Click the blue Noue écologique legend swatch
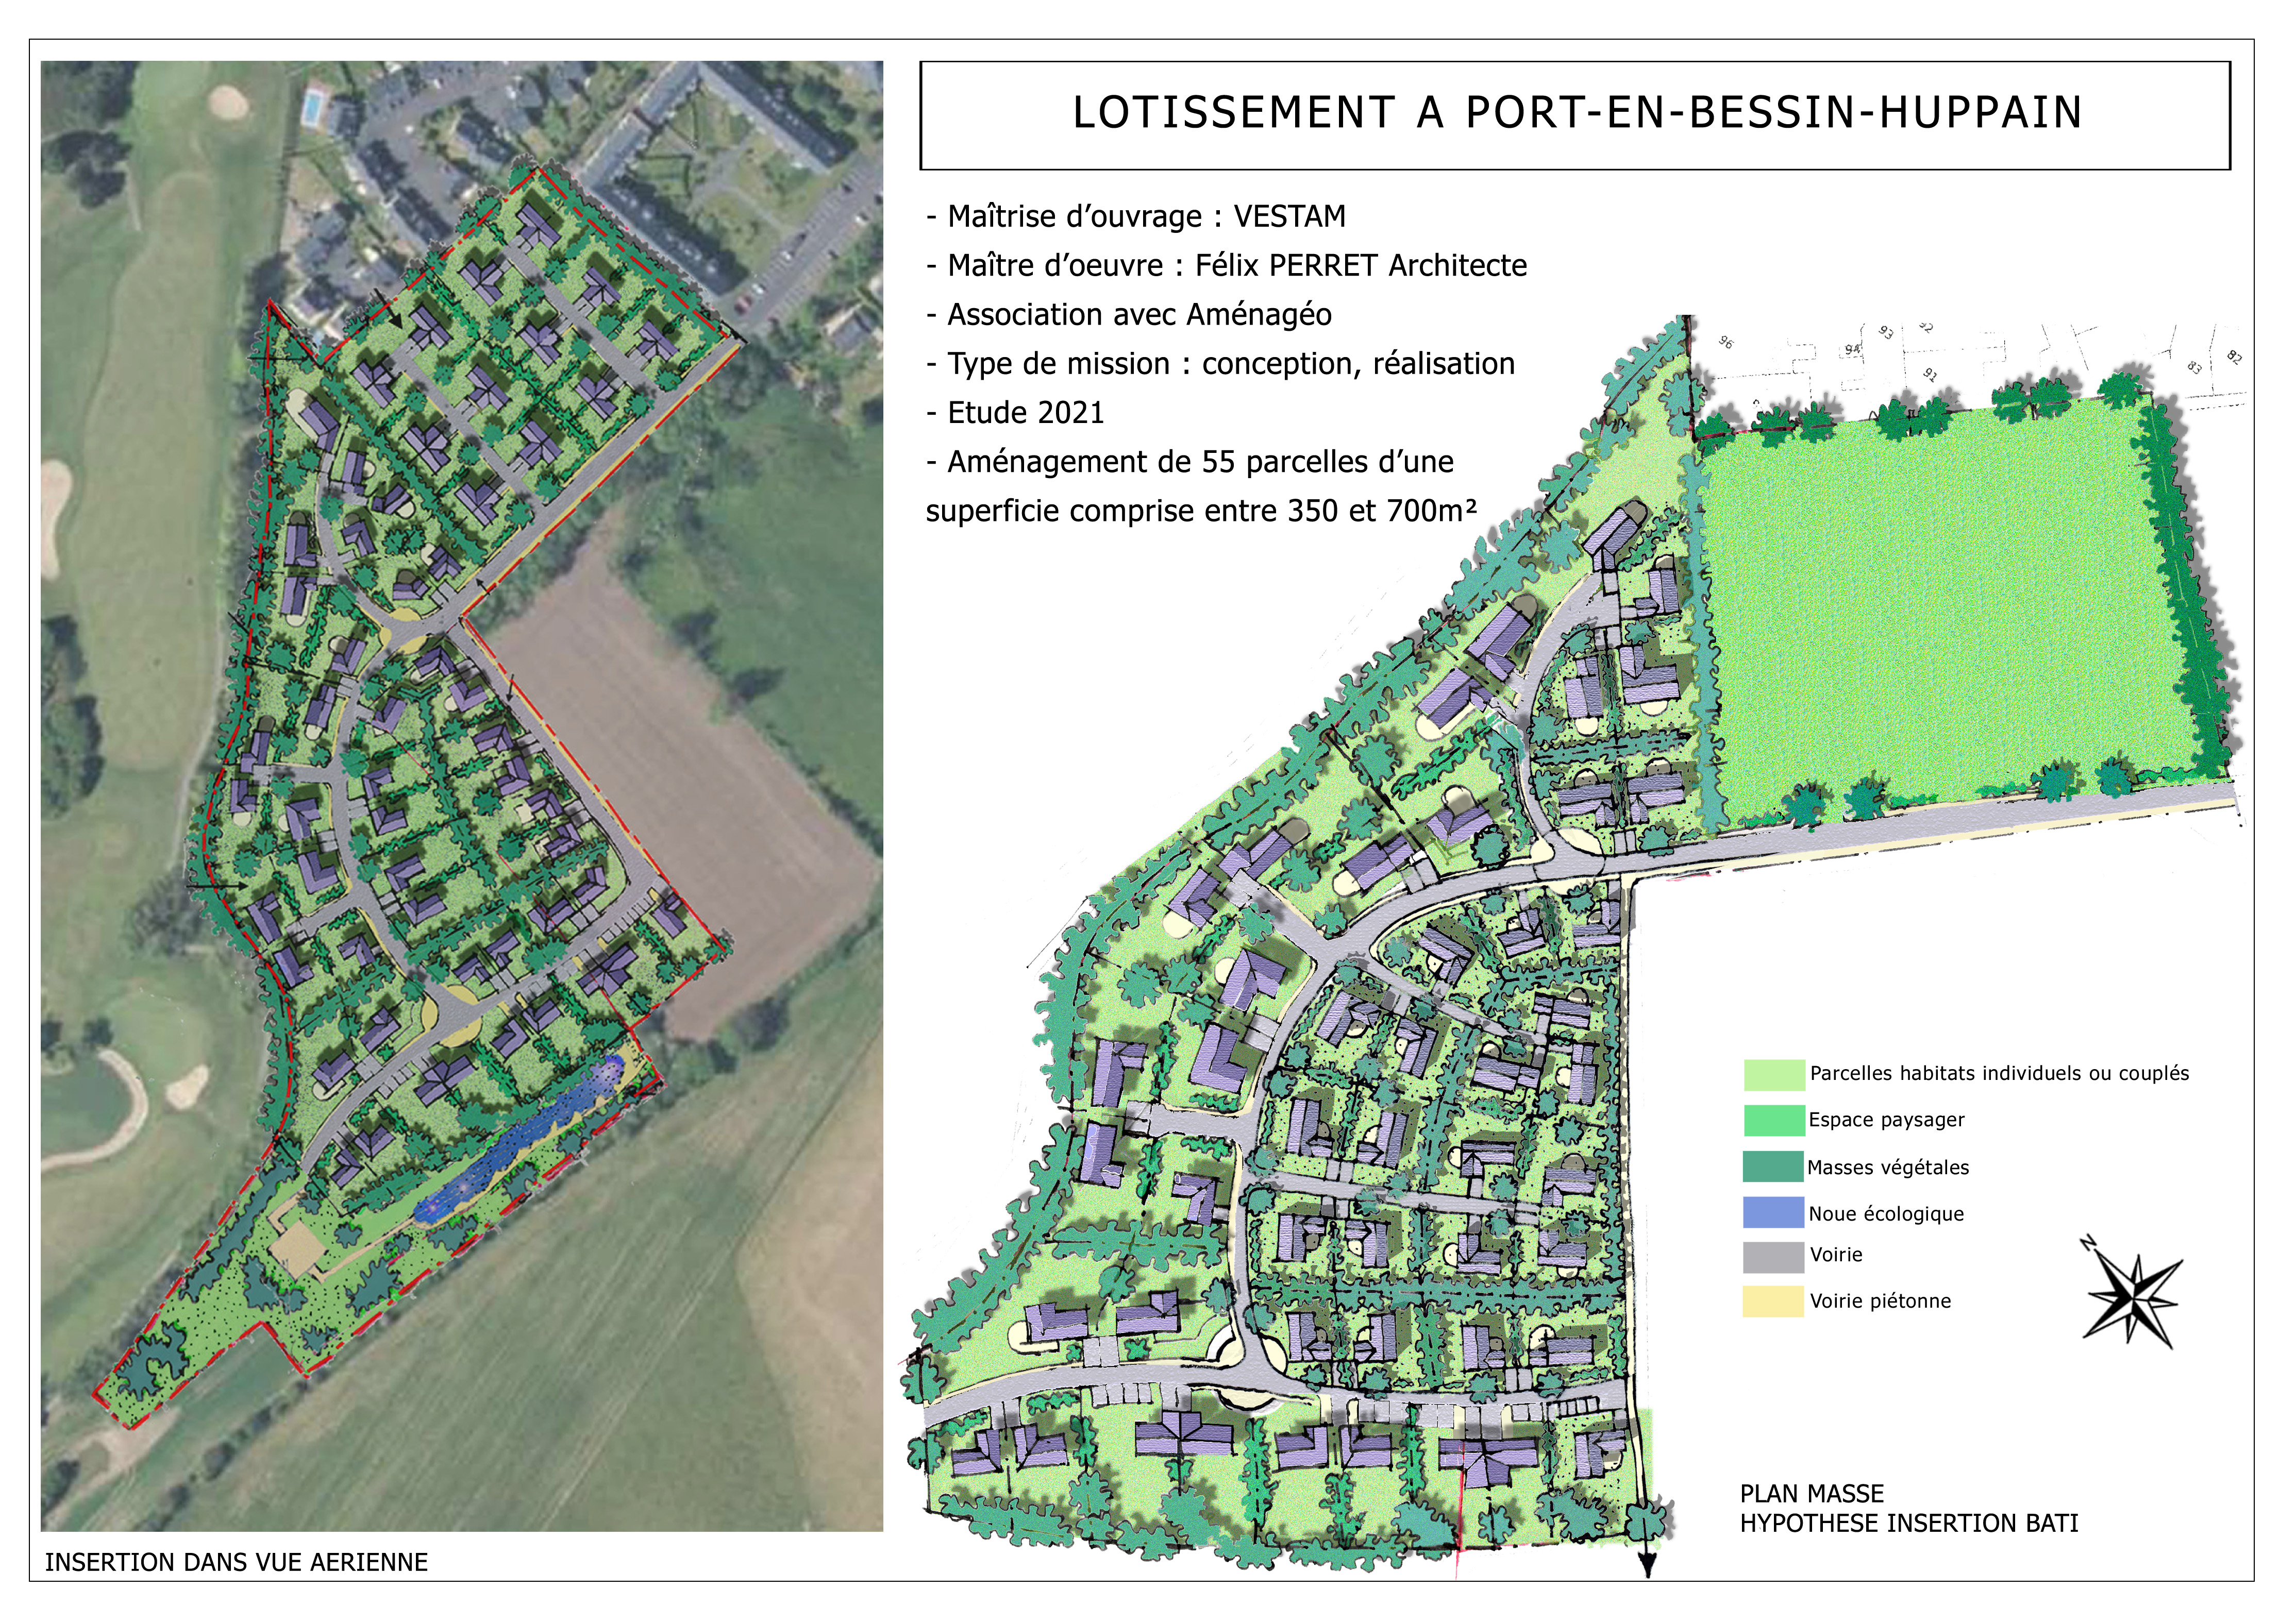The width and height of the screenshot is (2296, 1623). coord(1773,1213)
